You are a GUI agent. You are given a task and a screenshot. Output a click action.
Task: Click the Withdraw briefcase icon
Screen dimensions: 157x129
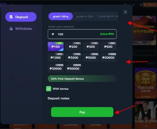11,29
